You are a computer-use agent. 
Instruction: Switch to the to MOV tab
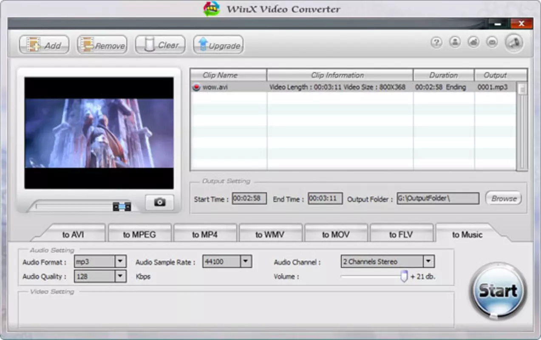coord(336,234)
